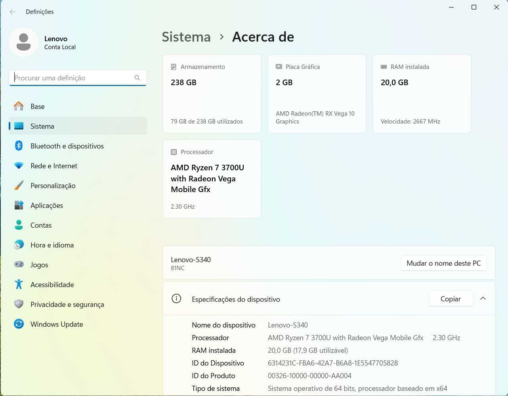The image size is (508, 396).
Task: Click the Tipo de sistema value text
Action: (357, 388)
